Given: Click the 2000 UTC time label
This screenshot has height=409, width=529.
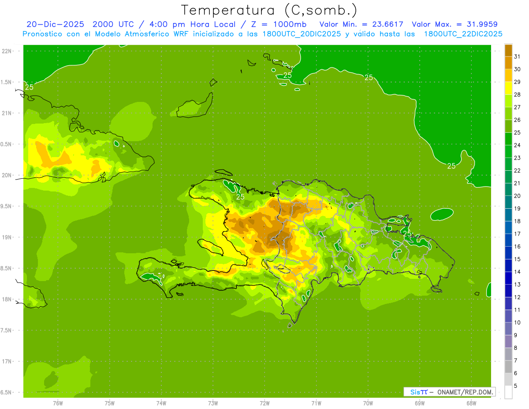Looking at the screenshot, I should tap(112, 24).
